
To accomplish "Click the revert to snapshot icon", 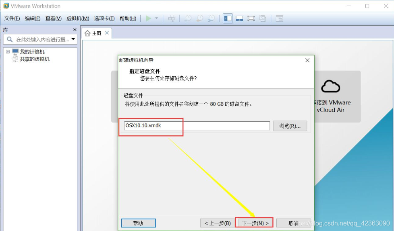I will click(200, 18).
